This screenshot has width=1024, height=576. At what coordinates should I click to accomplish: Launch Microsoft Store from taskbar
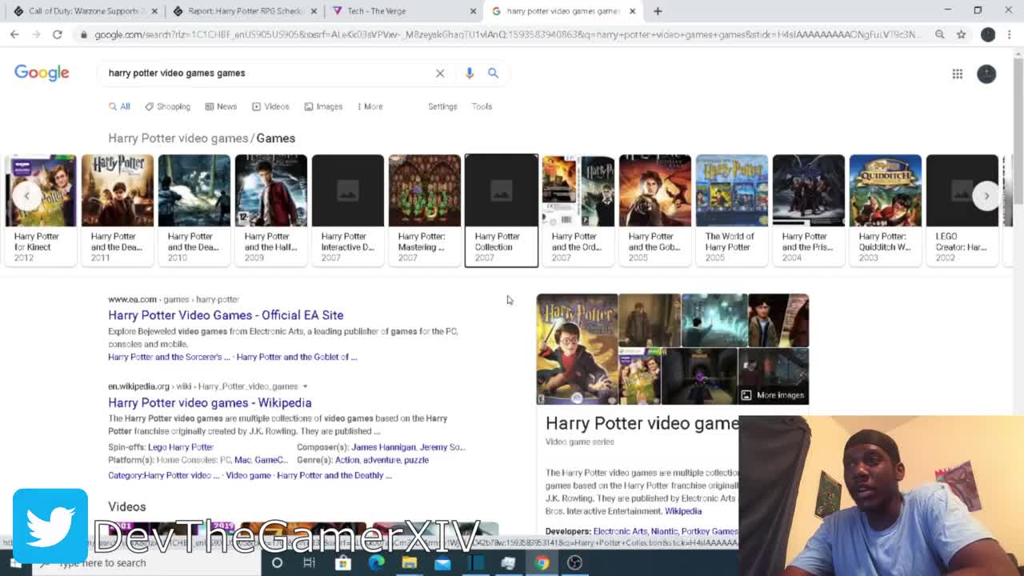pos(342,562)
